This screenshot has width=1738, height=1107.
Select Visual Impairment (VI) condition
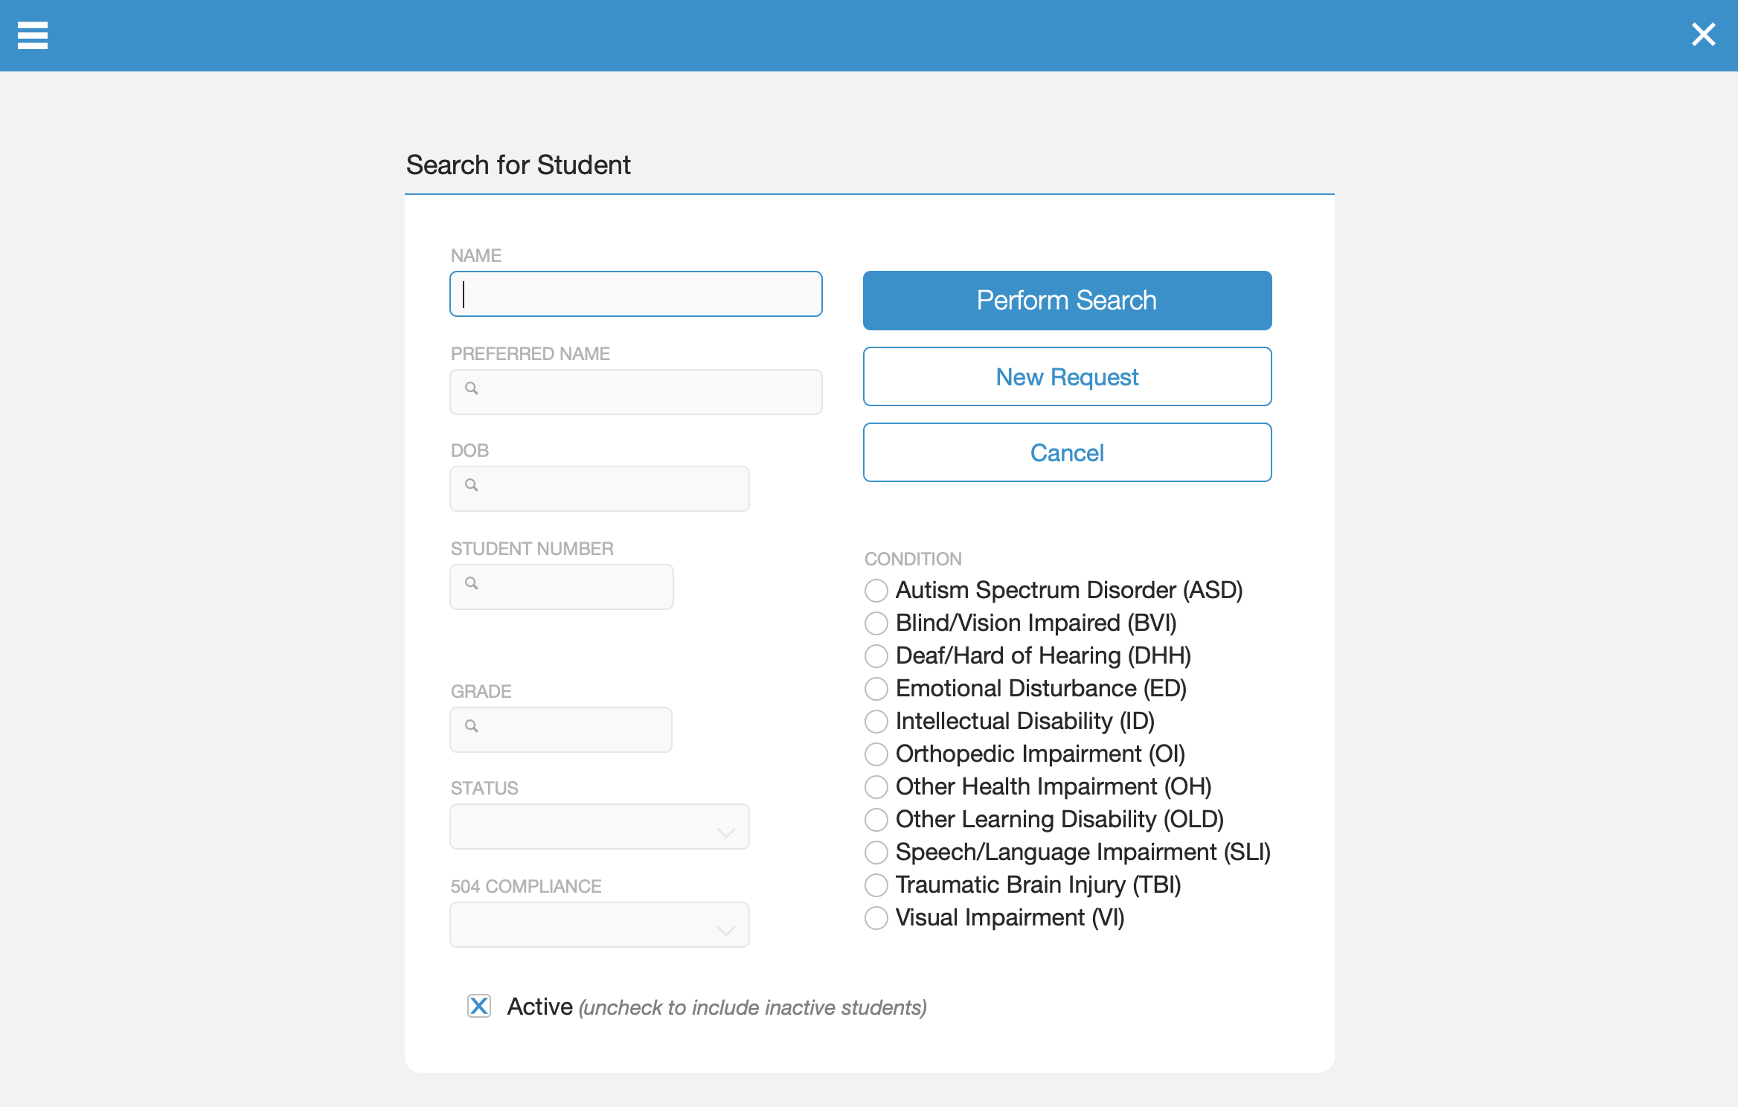[x=876, y=918]
